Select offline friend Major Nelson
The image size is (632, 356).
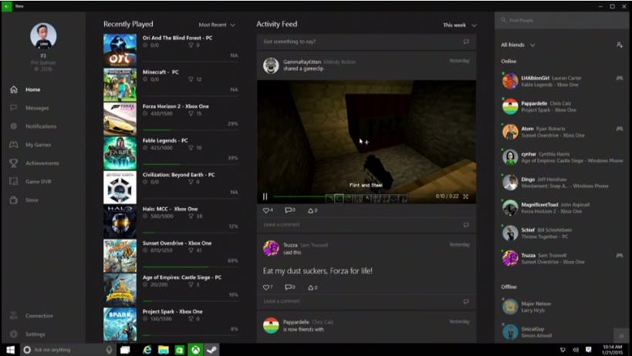click(x=562, y=307)
